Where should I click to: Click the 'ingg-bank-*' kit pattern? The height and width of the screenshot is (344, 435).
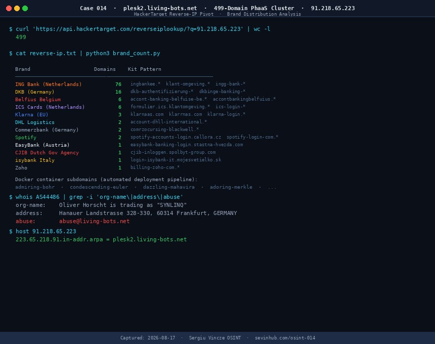point(230,84)
